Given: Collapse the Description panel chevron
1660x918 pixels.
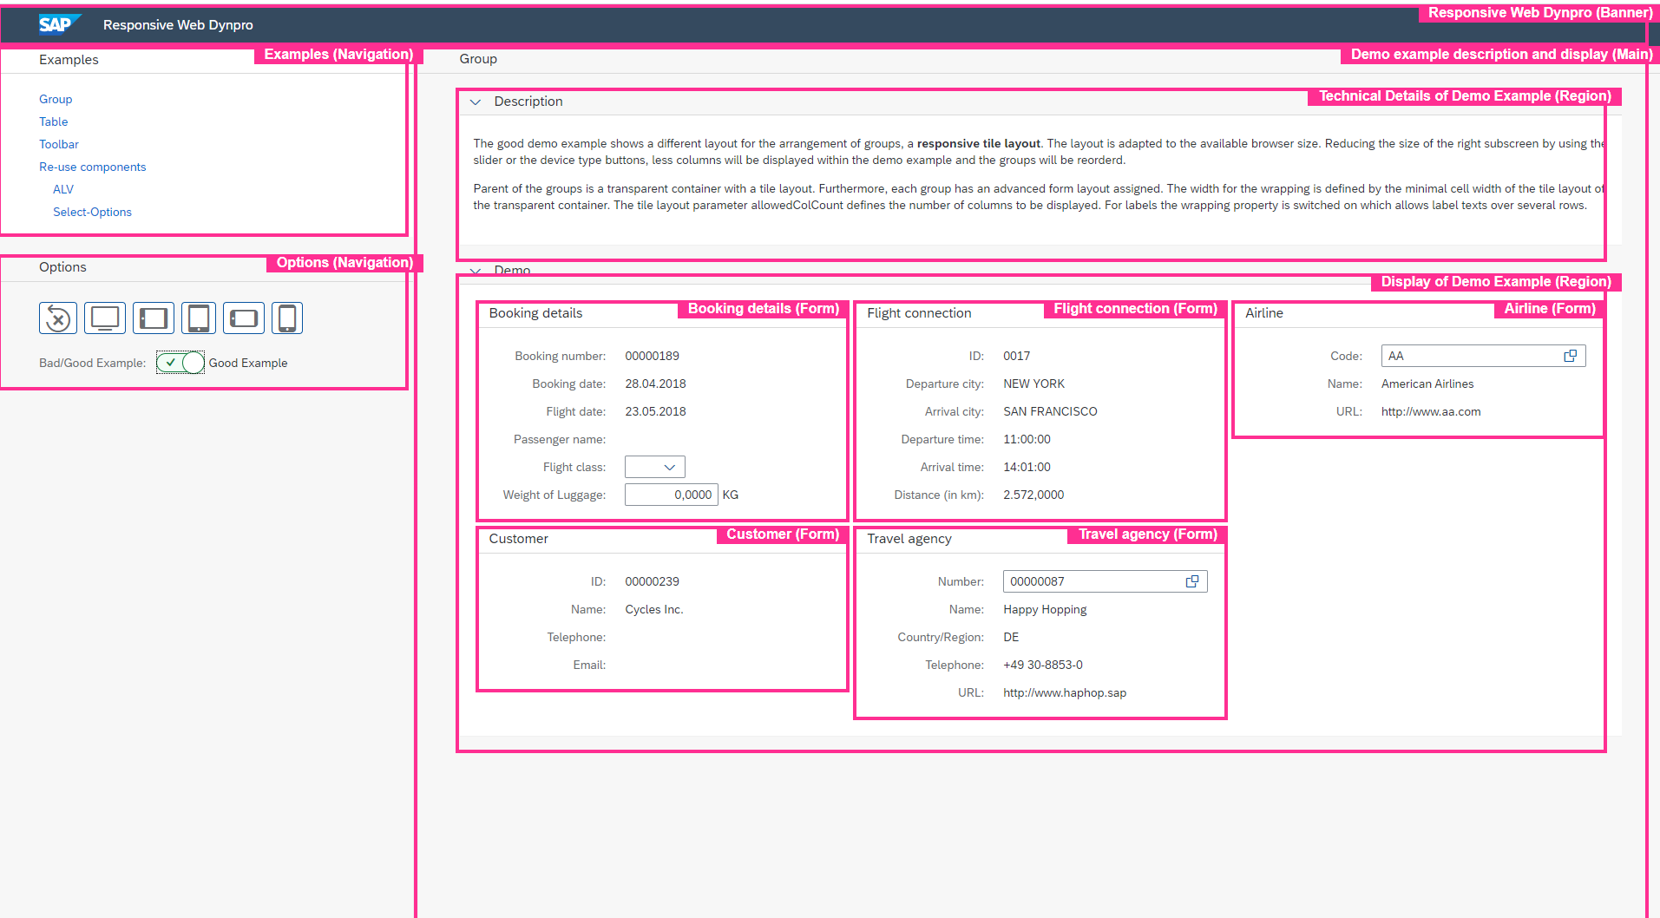Looking at the screenshot, I should (476, 102).
